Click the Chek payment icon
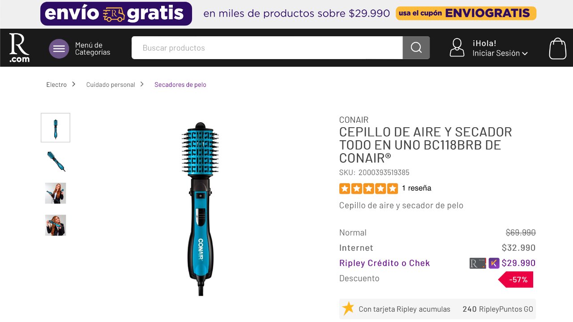Screen dimensions: 573x322 coord(494,263)
